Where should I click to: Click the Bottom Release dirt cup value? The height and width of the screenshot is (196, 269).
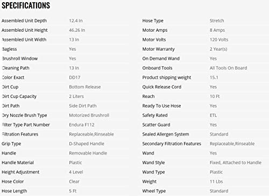[85, 87]
